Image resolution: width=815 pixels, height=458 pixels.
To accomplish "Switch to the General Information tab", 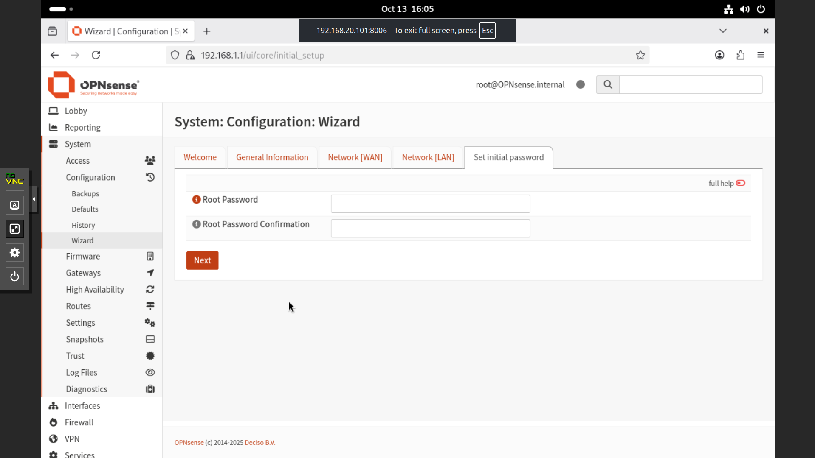I will pos(272,157).
